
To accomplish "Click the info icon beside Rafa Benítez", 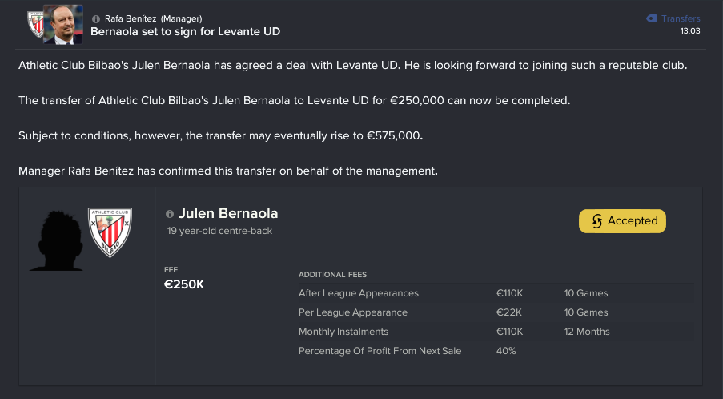I will tap(97, 18).
